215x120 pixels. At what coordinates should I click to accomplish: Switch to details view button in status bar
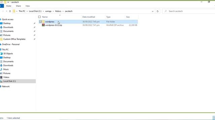(214, 118)
